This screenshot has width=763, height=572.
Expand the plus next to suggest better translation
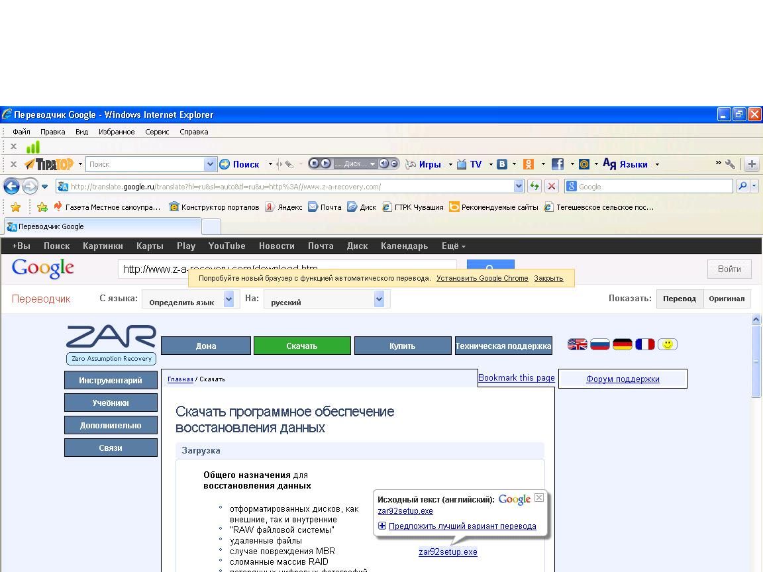click(x=382, y=526)
